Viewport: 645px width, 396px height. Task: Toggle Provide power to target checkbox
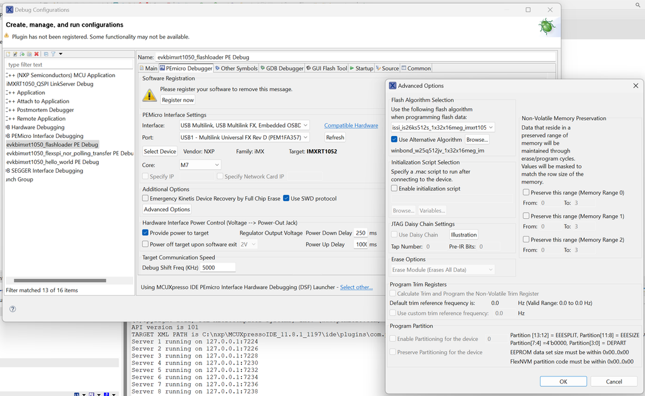(x=145, y=233)
